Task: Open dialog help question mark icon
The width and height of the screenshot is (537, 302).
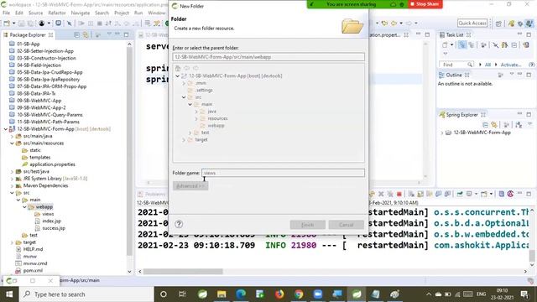Action: (179, 224)
